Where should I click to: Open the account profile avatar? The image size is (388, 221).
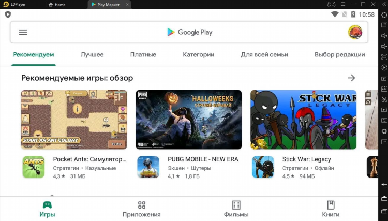click(355, 32)
